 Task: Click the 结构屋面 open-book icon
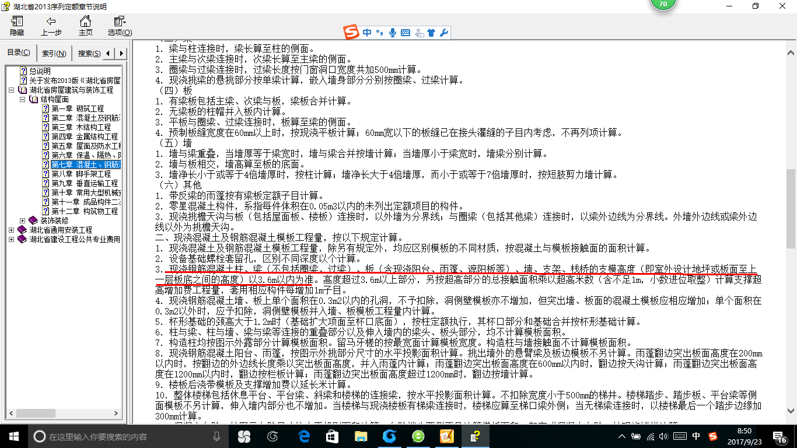(33, 99)
